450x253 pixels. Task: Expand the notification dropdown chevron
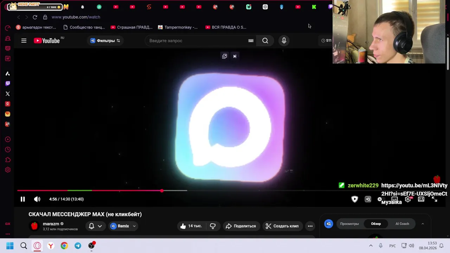pyautogui.click(x=100, y=226)
